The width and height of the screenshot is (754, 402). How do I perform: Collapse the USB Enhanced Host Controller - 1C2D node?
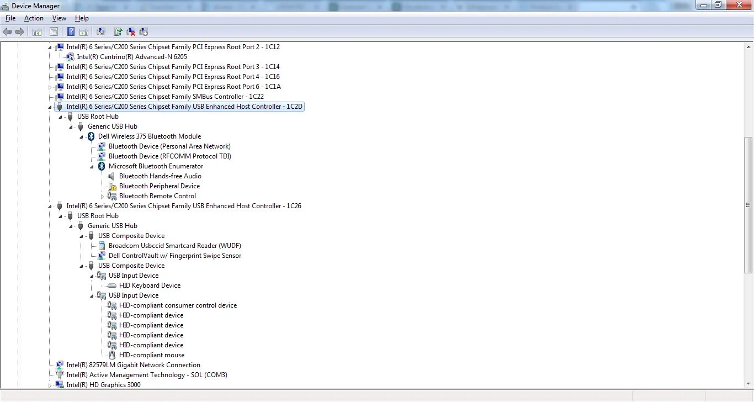[50, 107]
